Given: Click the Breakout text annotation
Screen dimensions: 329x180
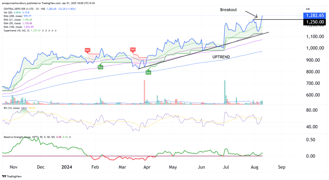Looking at the screenshot, I should click(228, 10).
